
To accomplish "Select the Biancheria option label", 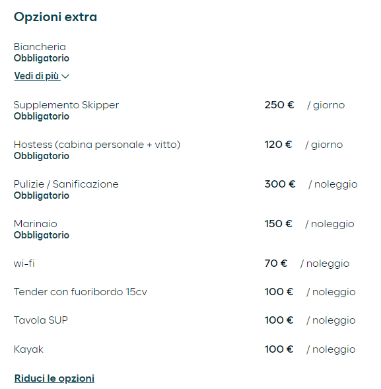I will click(40, 47).
